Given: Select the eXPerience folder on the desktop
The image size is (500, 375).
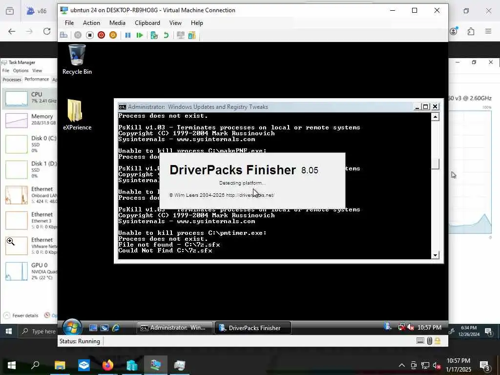Looking at the screenshot, I should [x=77, y=115].
